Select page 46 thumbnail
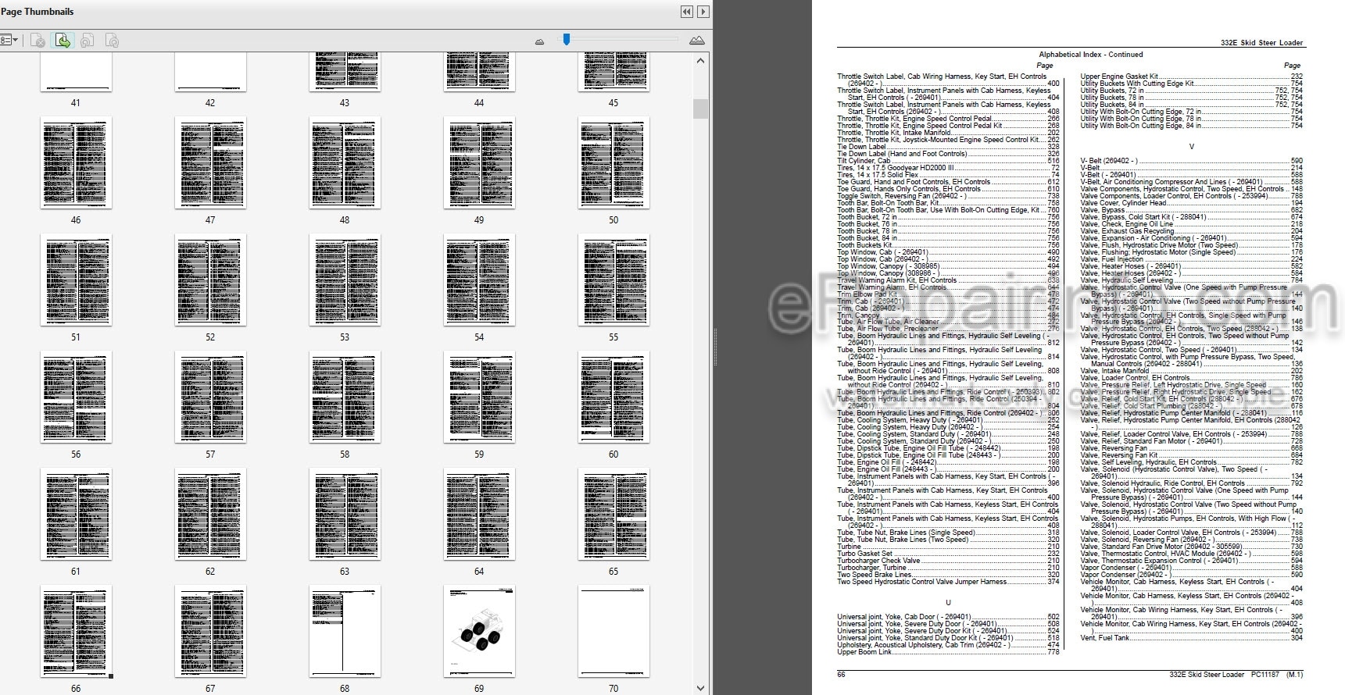This screenshot has width=1345, height=695. tap(76, 162)
